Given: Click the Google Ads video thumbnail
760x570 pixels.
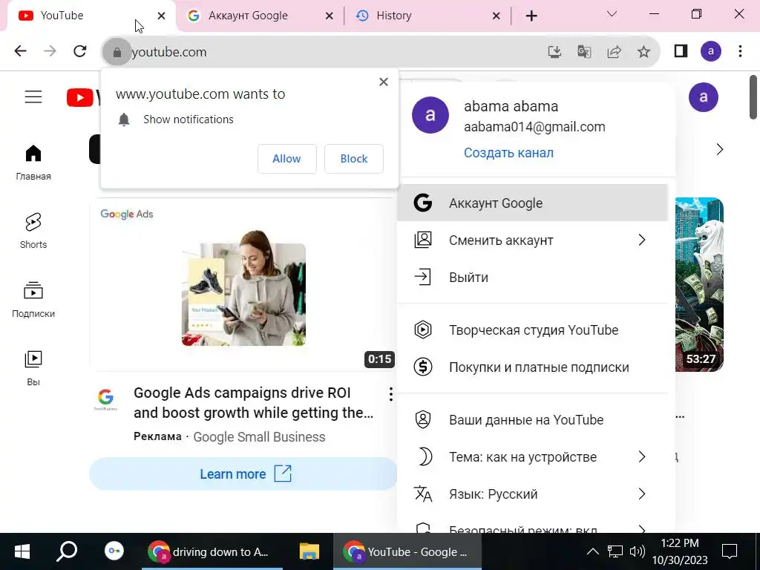Looking at the screenshot, I should 243,284.
